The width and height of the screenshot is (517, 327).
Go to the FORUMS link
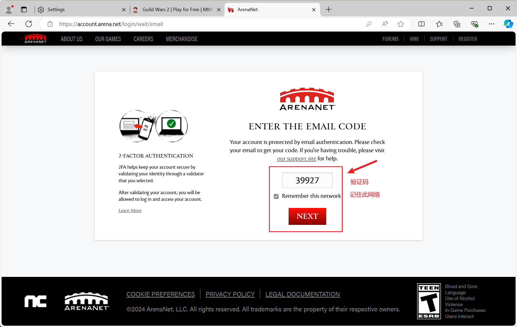(x=390, y=39)
